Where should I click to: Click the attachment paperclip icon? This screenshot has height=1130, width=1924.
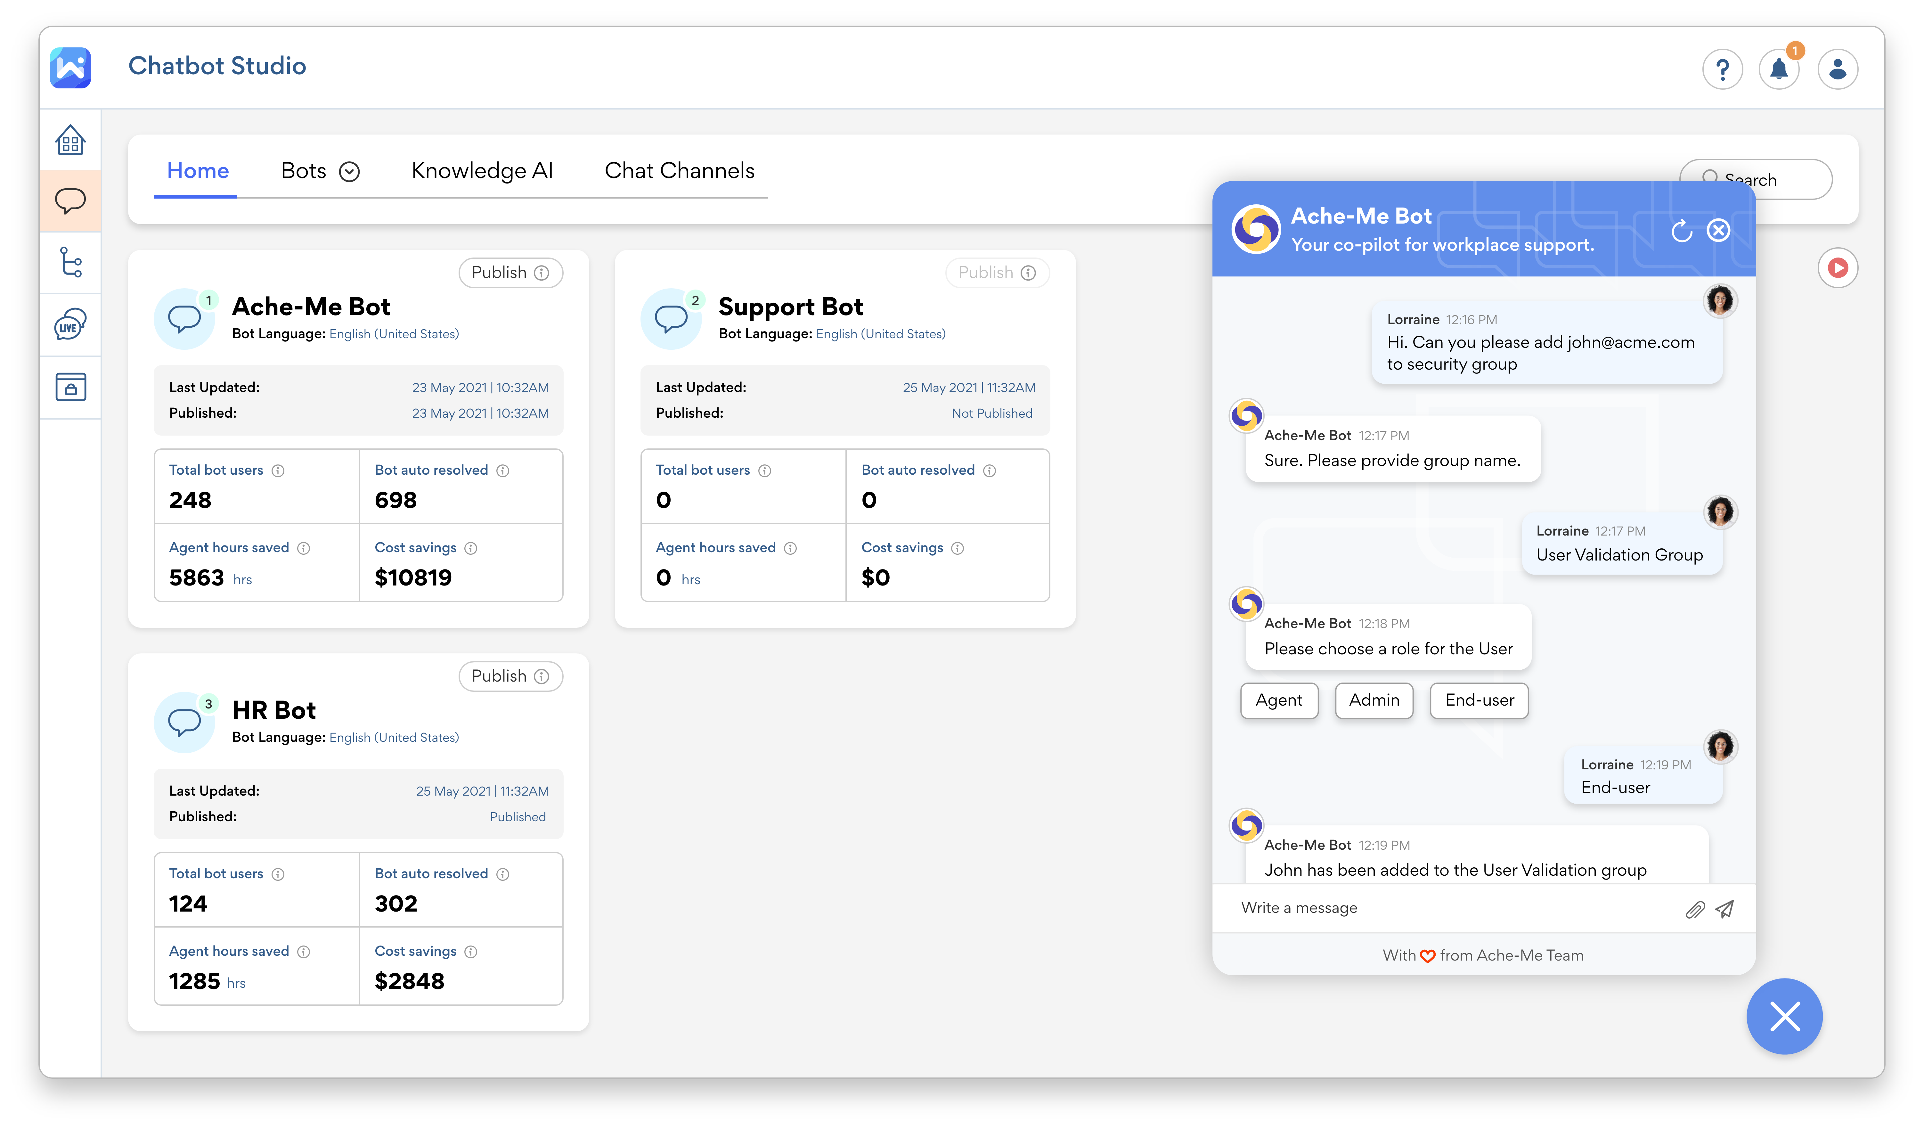1695,909
